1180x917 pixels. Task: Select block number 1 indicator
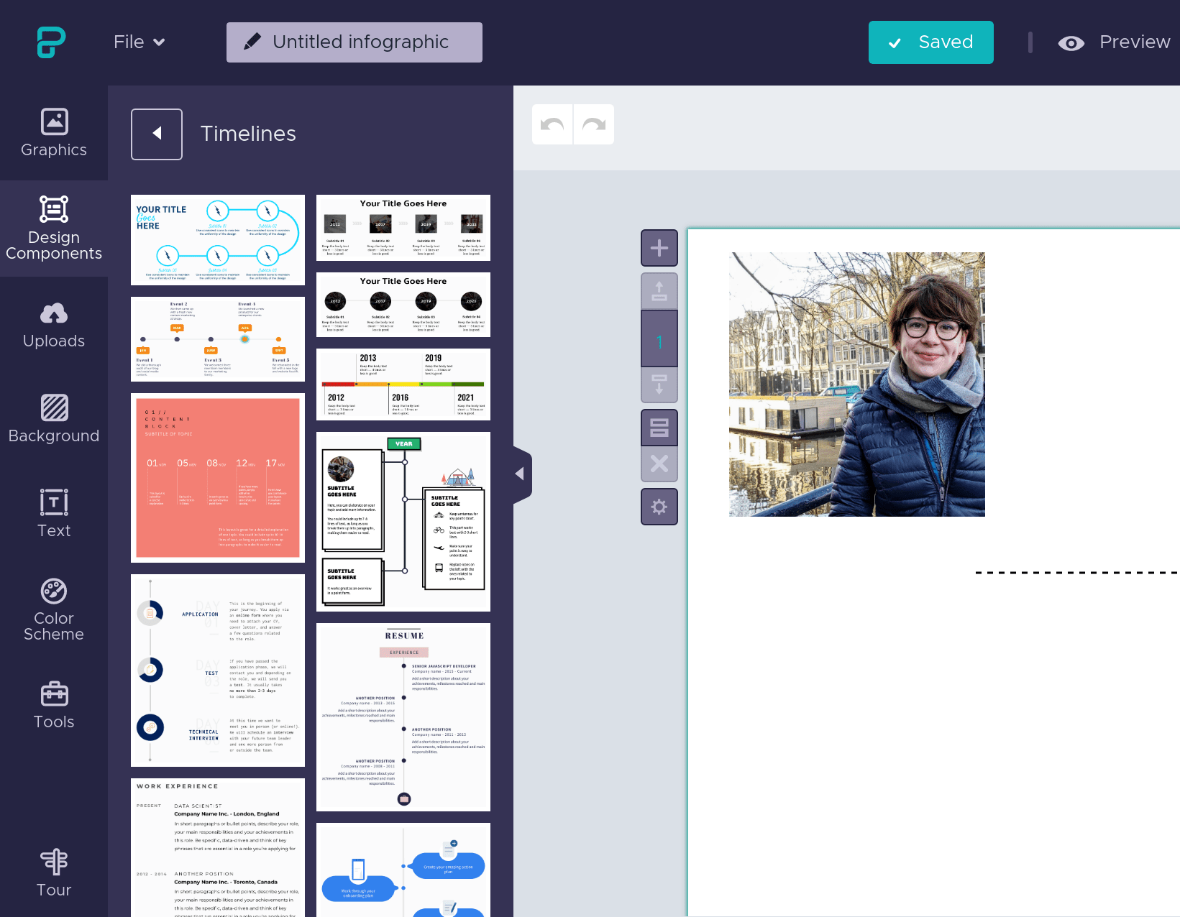coord(659,341)
